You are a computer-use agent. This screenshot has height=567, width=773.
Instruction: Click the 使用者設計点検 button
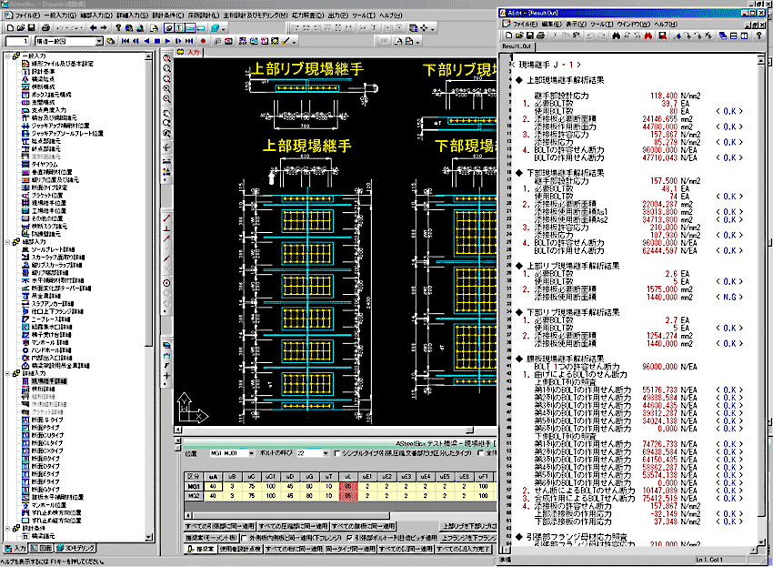click(x=240, y=549)
